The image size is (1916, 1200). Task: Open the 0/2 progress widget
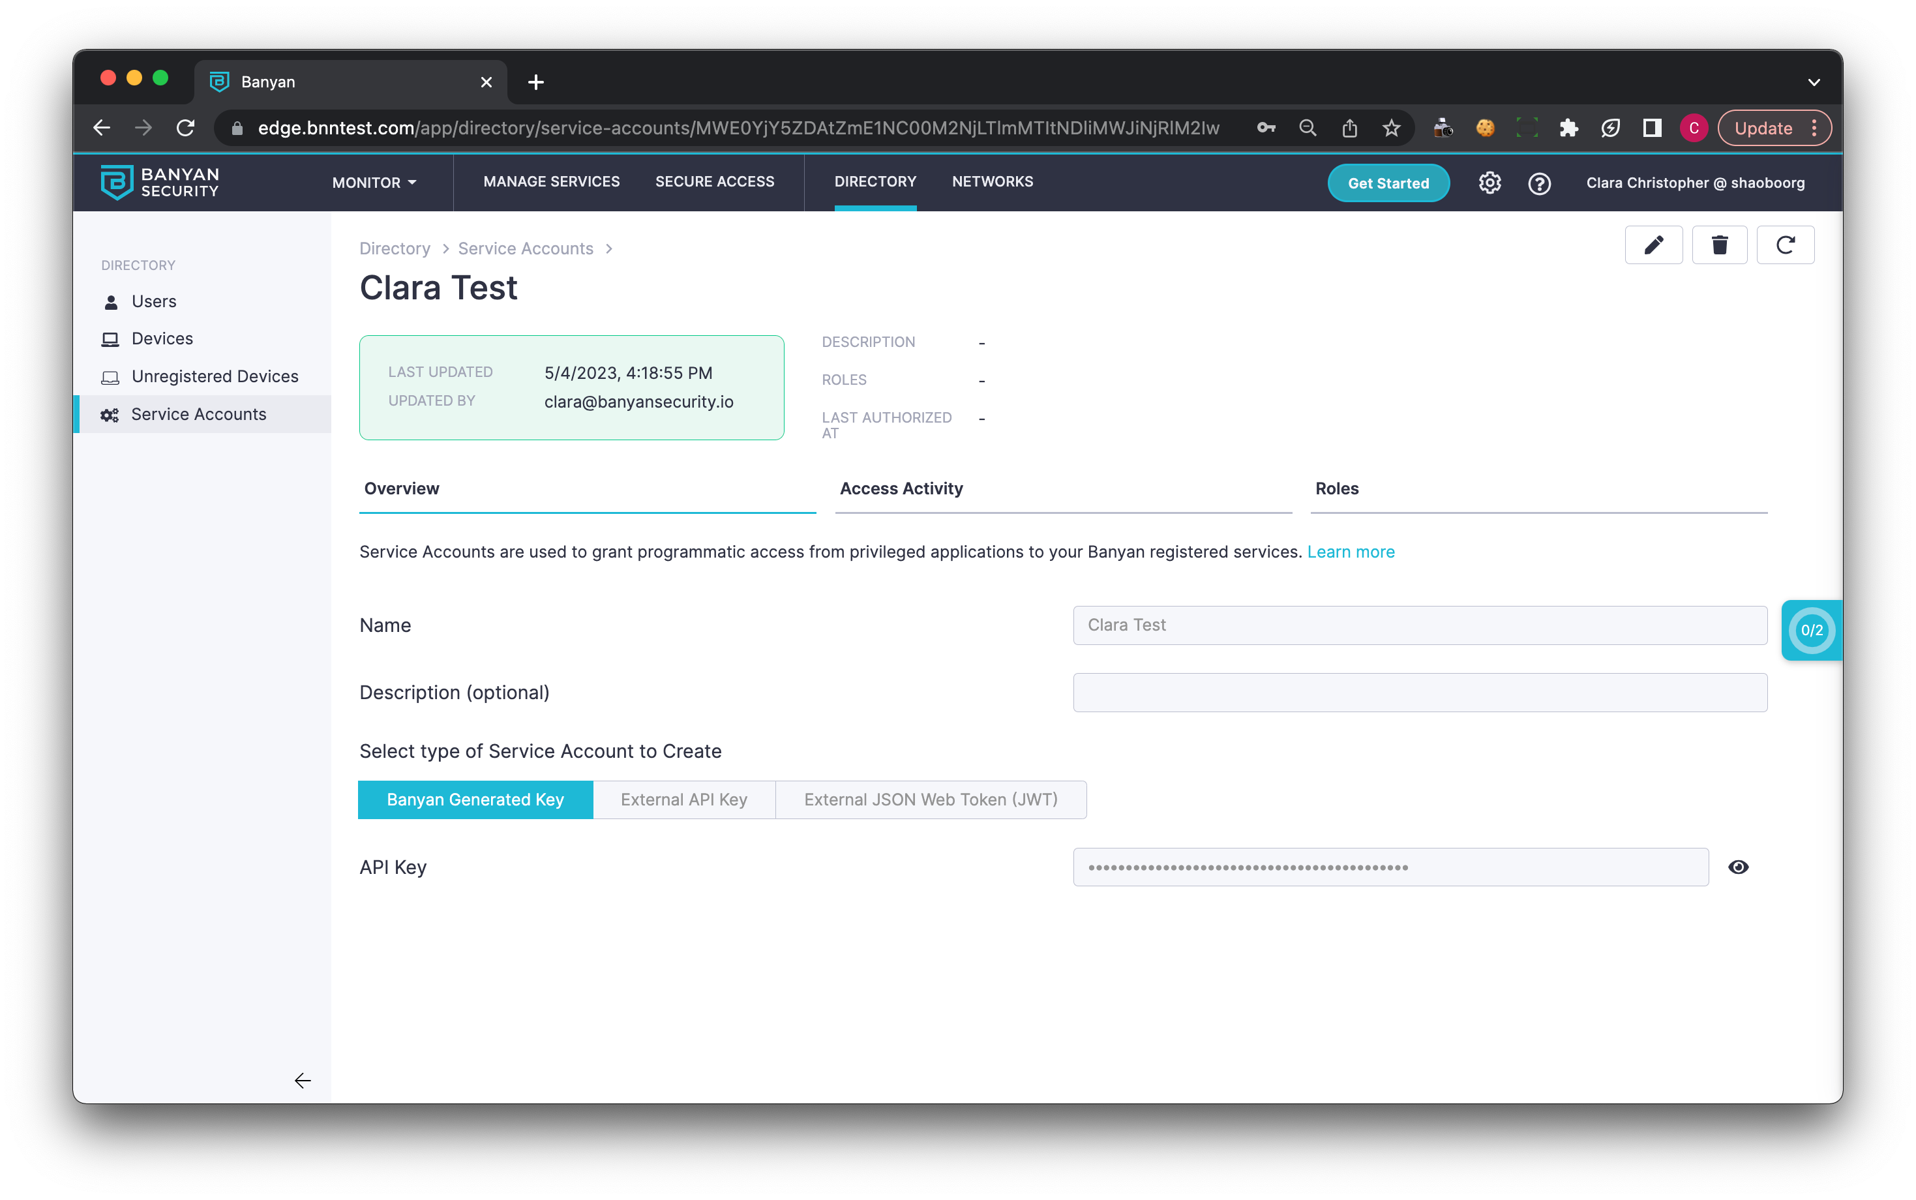pos(1811,630)
